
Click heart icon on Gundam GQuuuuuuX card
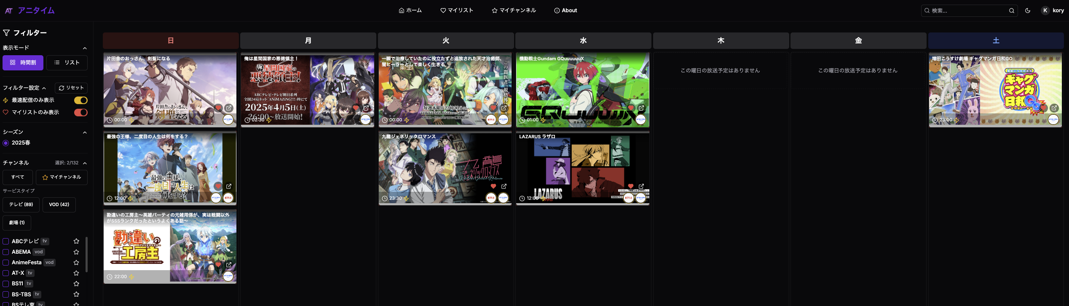631,108
